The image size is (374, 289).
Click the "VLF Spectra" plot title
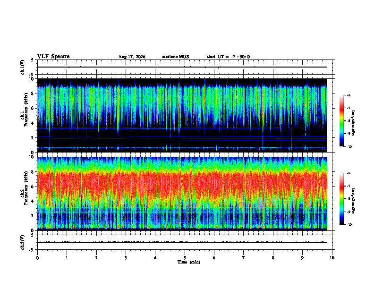coord(53,57)
